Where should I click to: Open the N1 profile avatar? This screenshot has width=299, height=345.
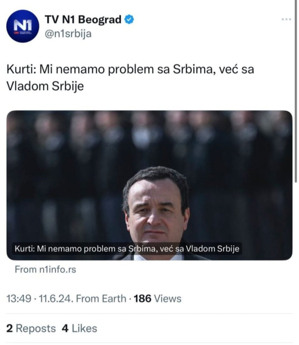point(23,26)
